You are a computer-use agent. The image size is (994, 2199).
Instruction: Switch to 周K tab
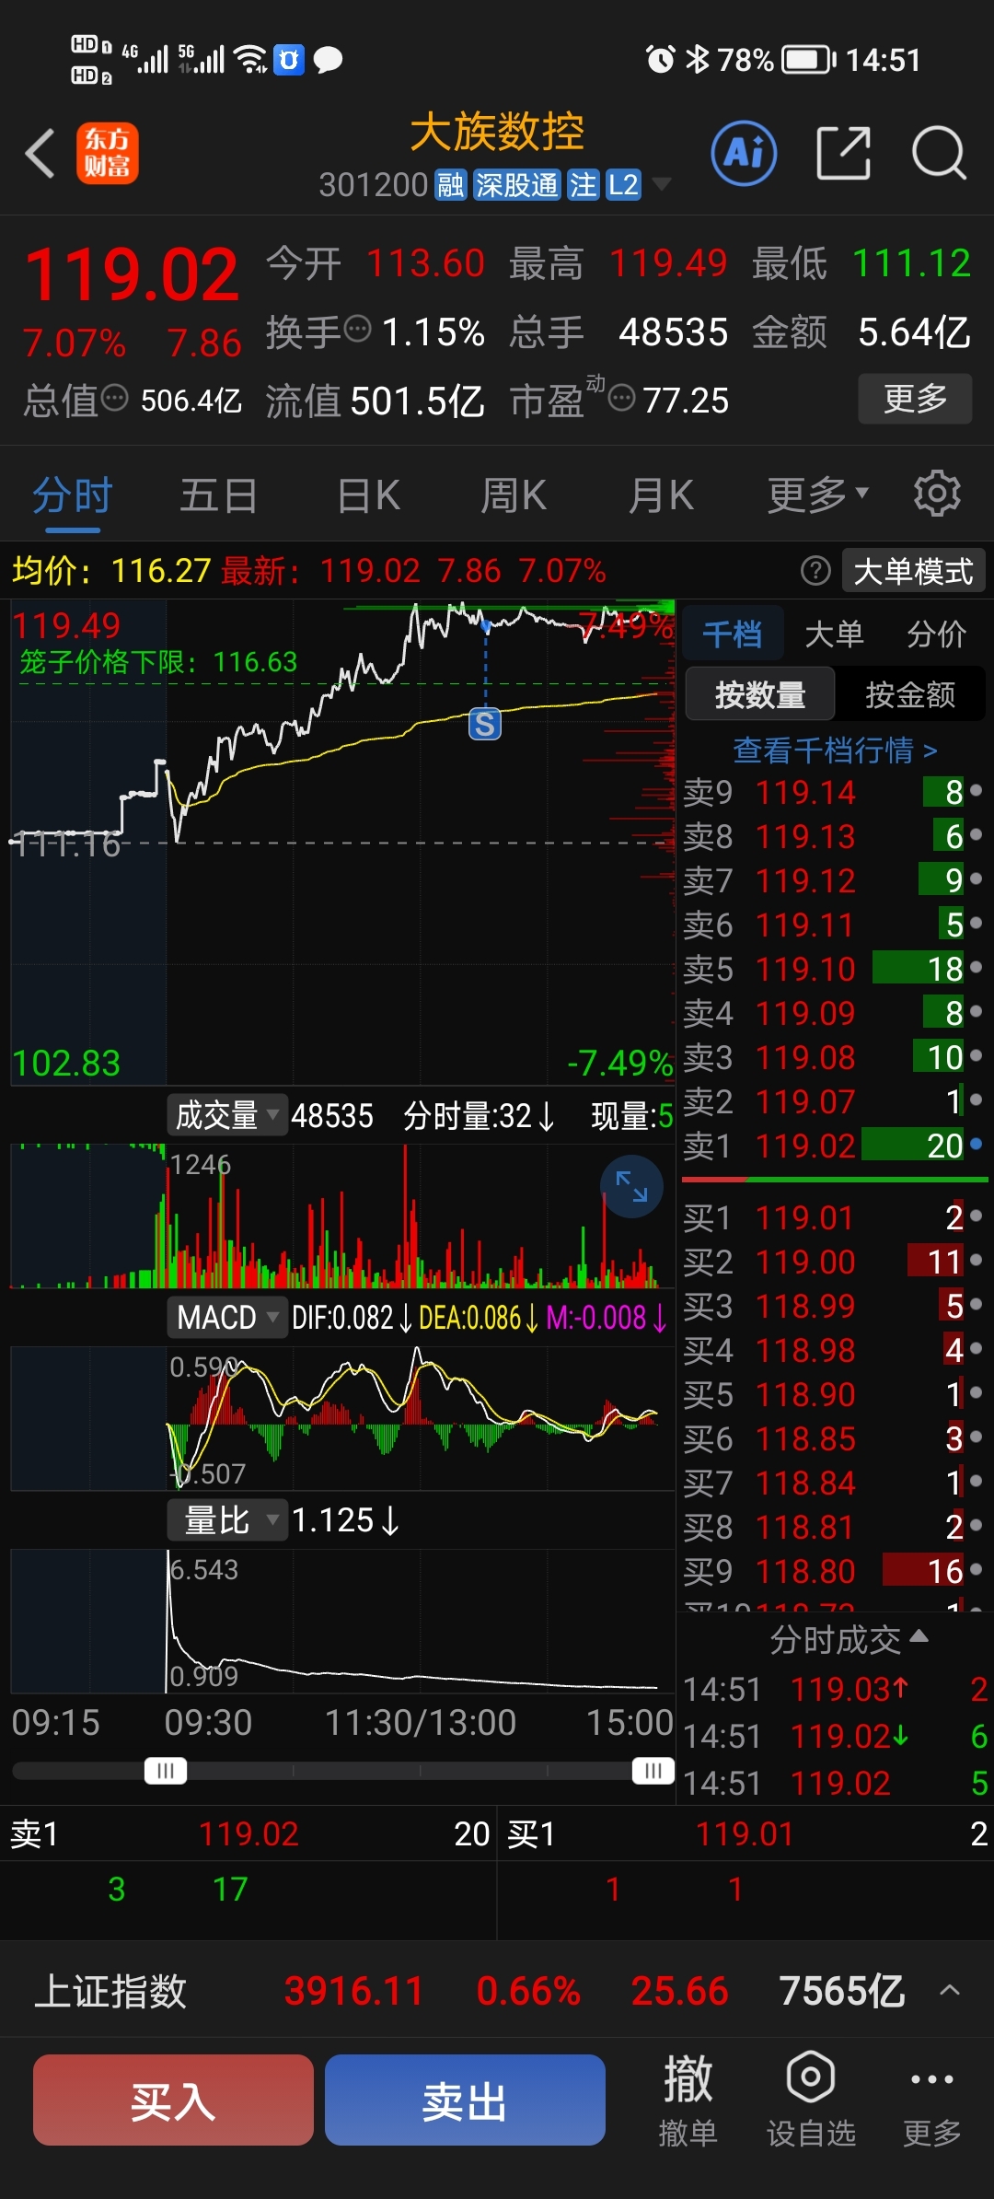click(x=514, y=494)
